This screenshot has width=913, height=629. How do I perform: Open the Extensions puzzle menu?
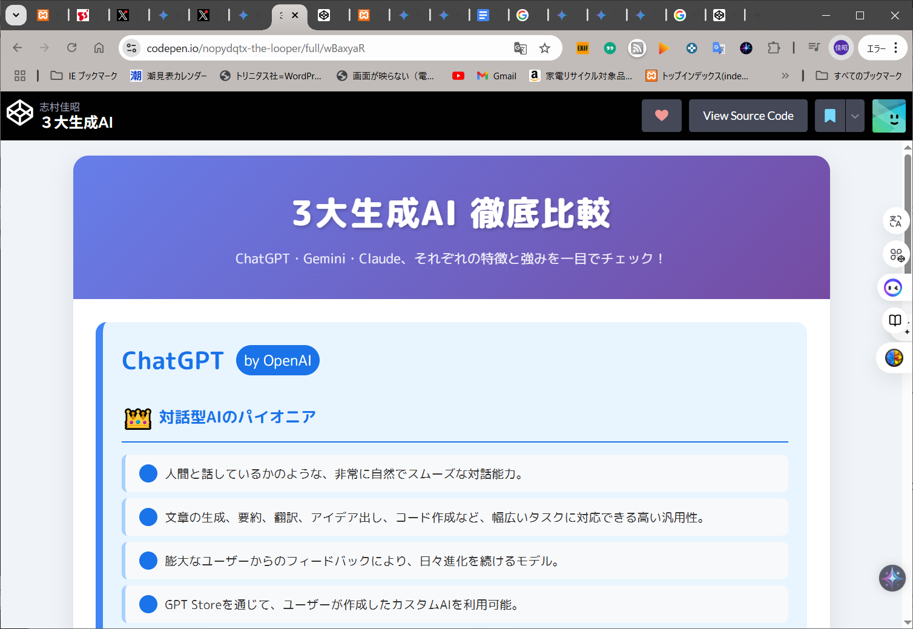(x=774, y=48)
